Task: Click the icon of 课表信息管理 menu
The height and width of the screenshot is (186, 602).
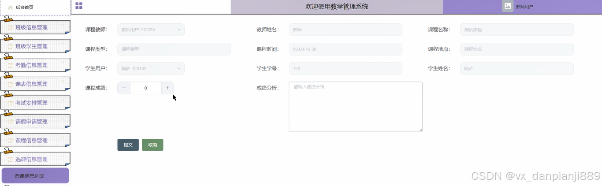Action: pos(10,84)
